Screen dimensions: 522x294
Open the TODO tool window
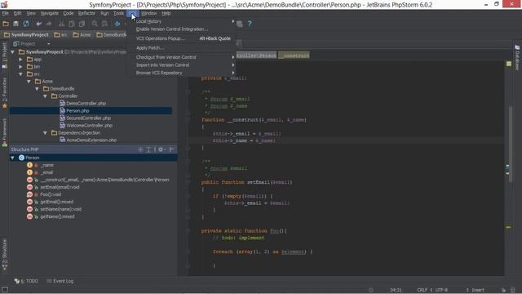pyautogui.click(x=26, y=281)
